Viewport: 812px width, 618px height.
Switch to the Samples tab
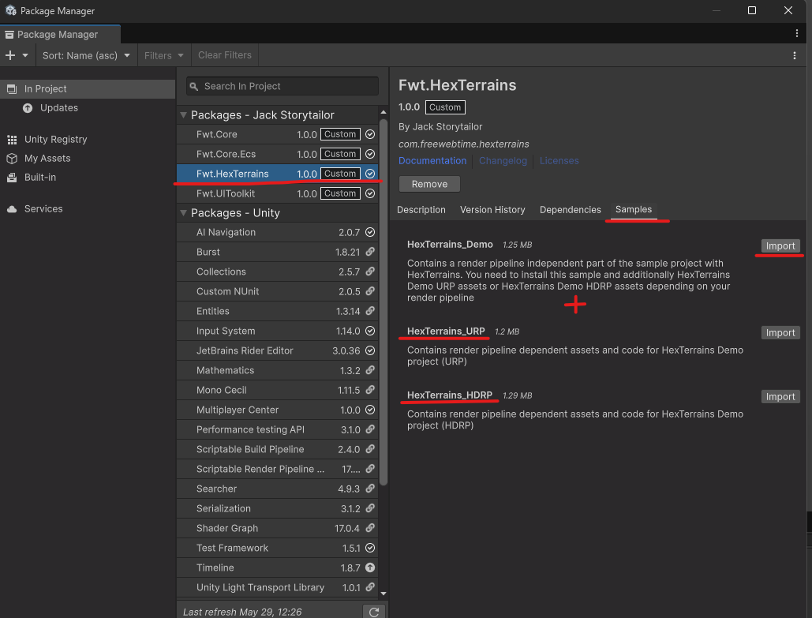[634, 209]
